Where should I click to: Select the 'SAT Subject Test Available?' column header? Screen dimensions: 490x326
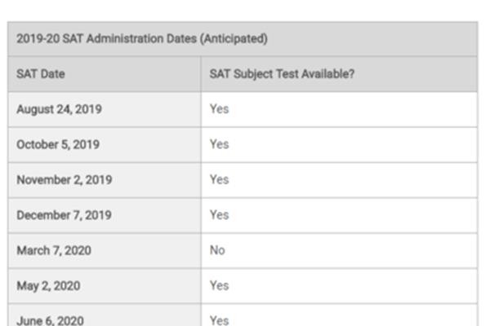click(282, 74)
